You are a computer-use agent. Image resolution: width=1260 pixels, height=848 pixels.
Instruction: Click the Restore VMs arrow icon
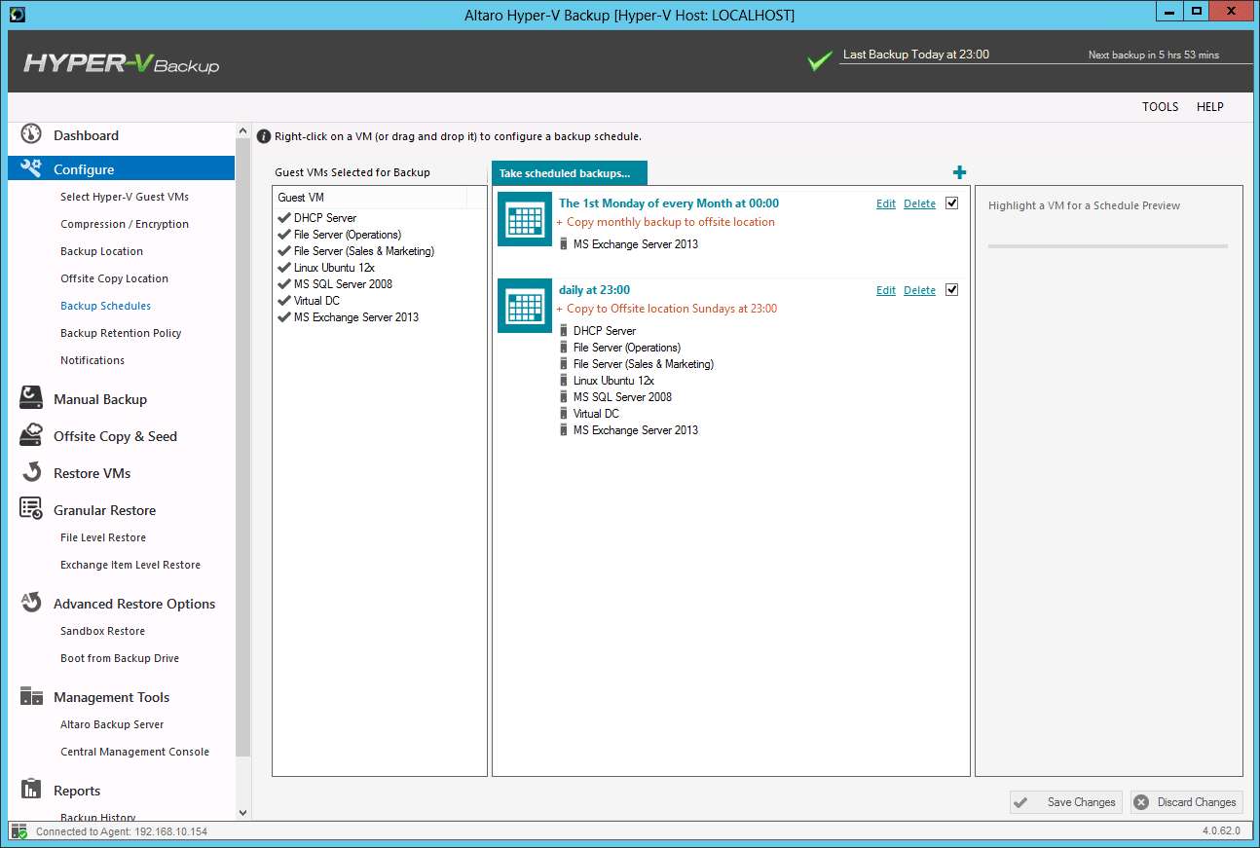coord(31,472)
